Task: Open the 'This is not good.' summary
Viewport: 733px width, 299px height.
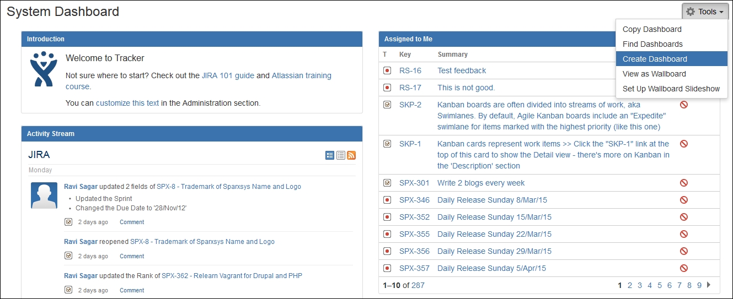Action: [x=466, y=88]
